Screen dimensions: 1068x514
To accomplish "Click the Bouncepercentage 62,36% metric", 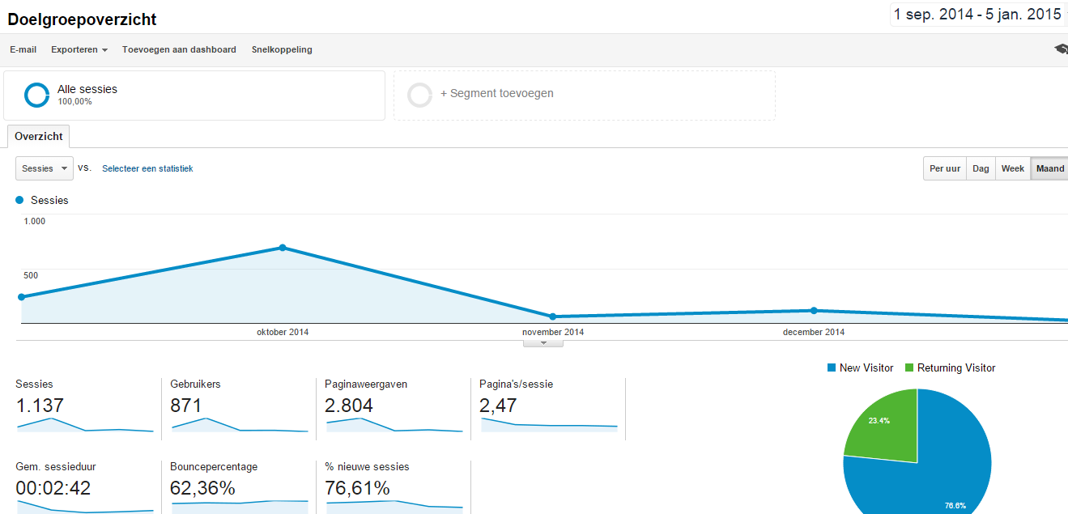I will pyautogui.click(x=240, y=487).
